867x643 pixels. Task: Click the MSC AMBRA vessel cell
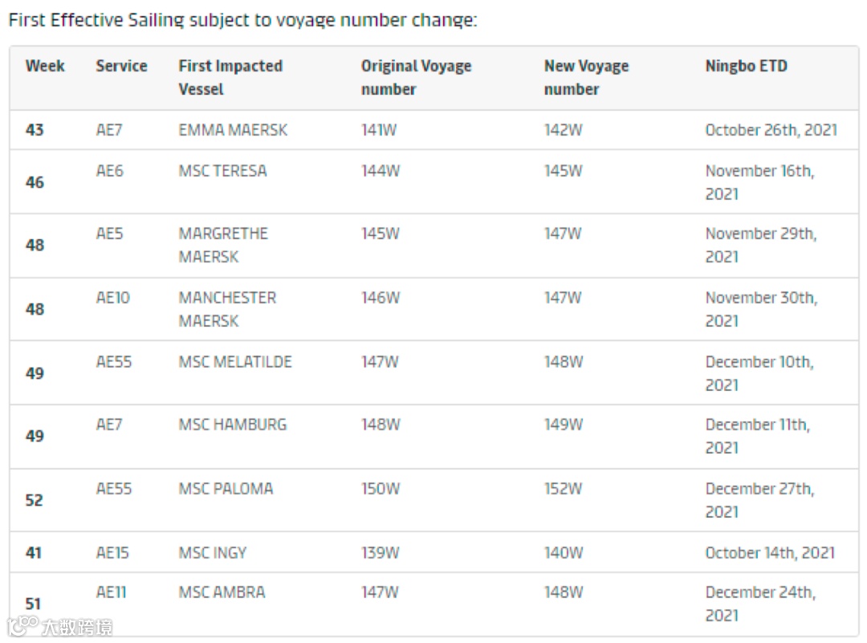pyautogui.click(x=222, y=592)
